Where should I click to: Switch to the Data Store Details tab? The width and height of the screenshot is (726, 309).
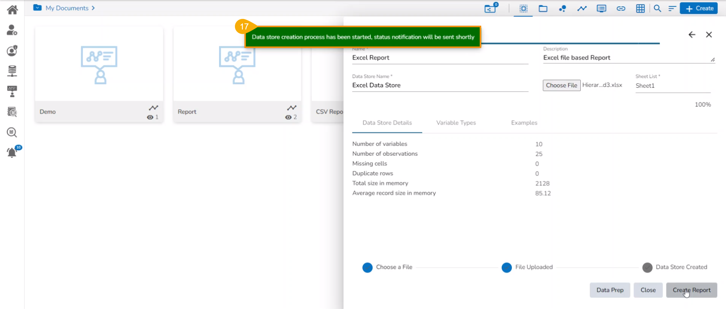click(387, 123)
